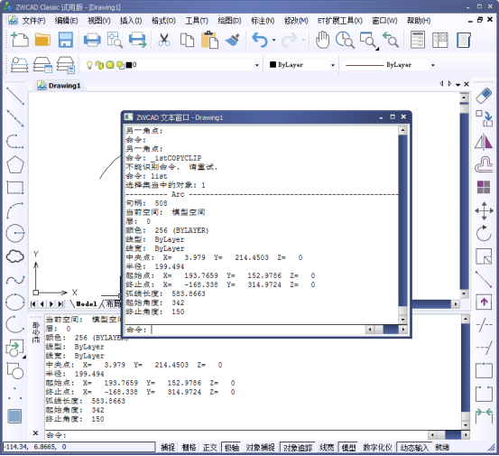Image resolution: width=499 pixels, height=456 pixels.
Task: Select the Polygon tool in left toolbar
Action: 15,164
